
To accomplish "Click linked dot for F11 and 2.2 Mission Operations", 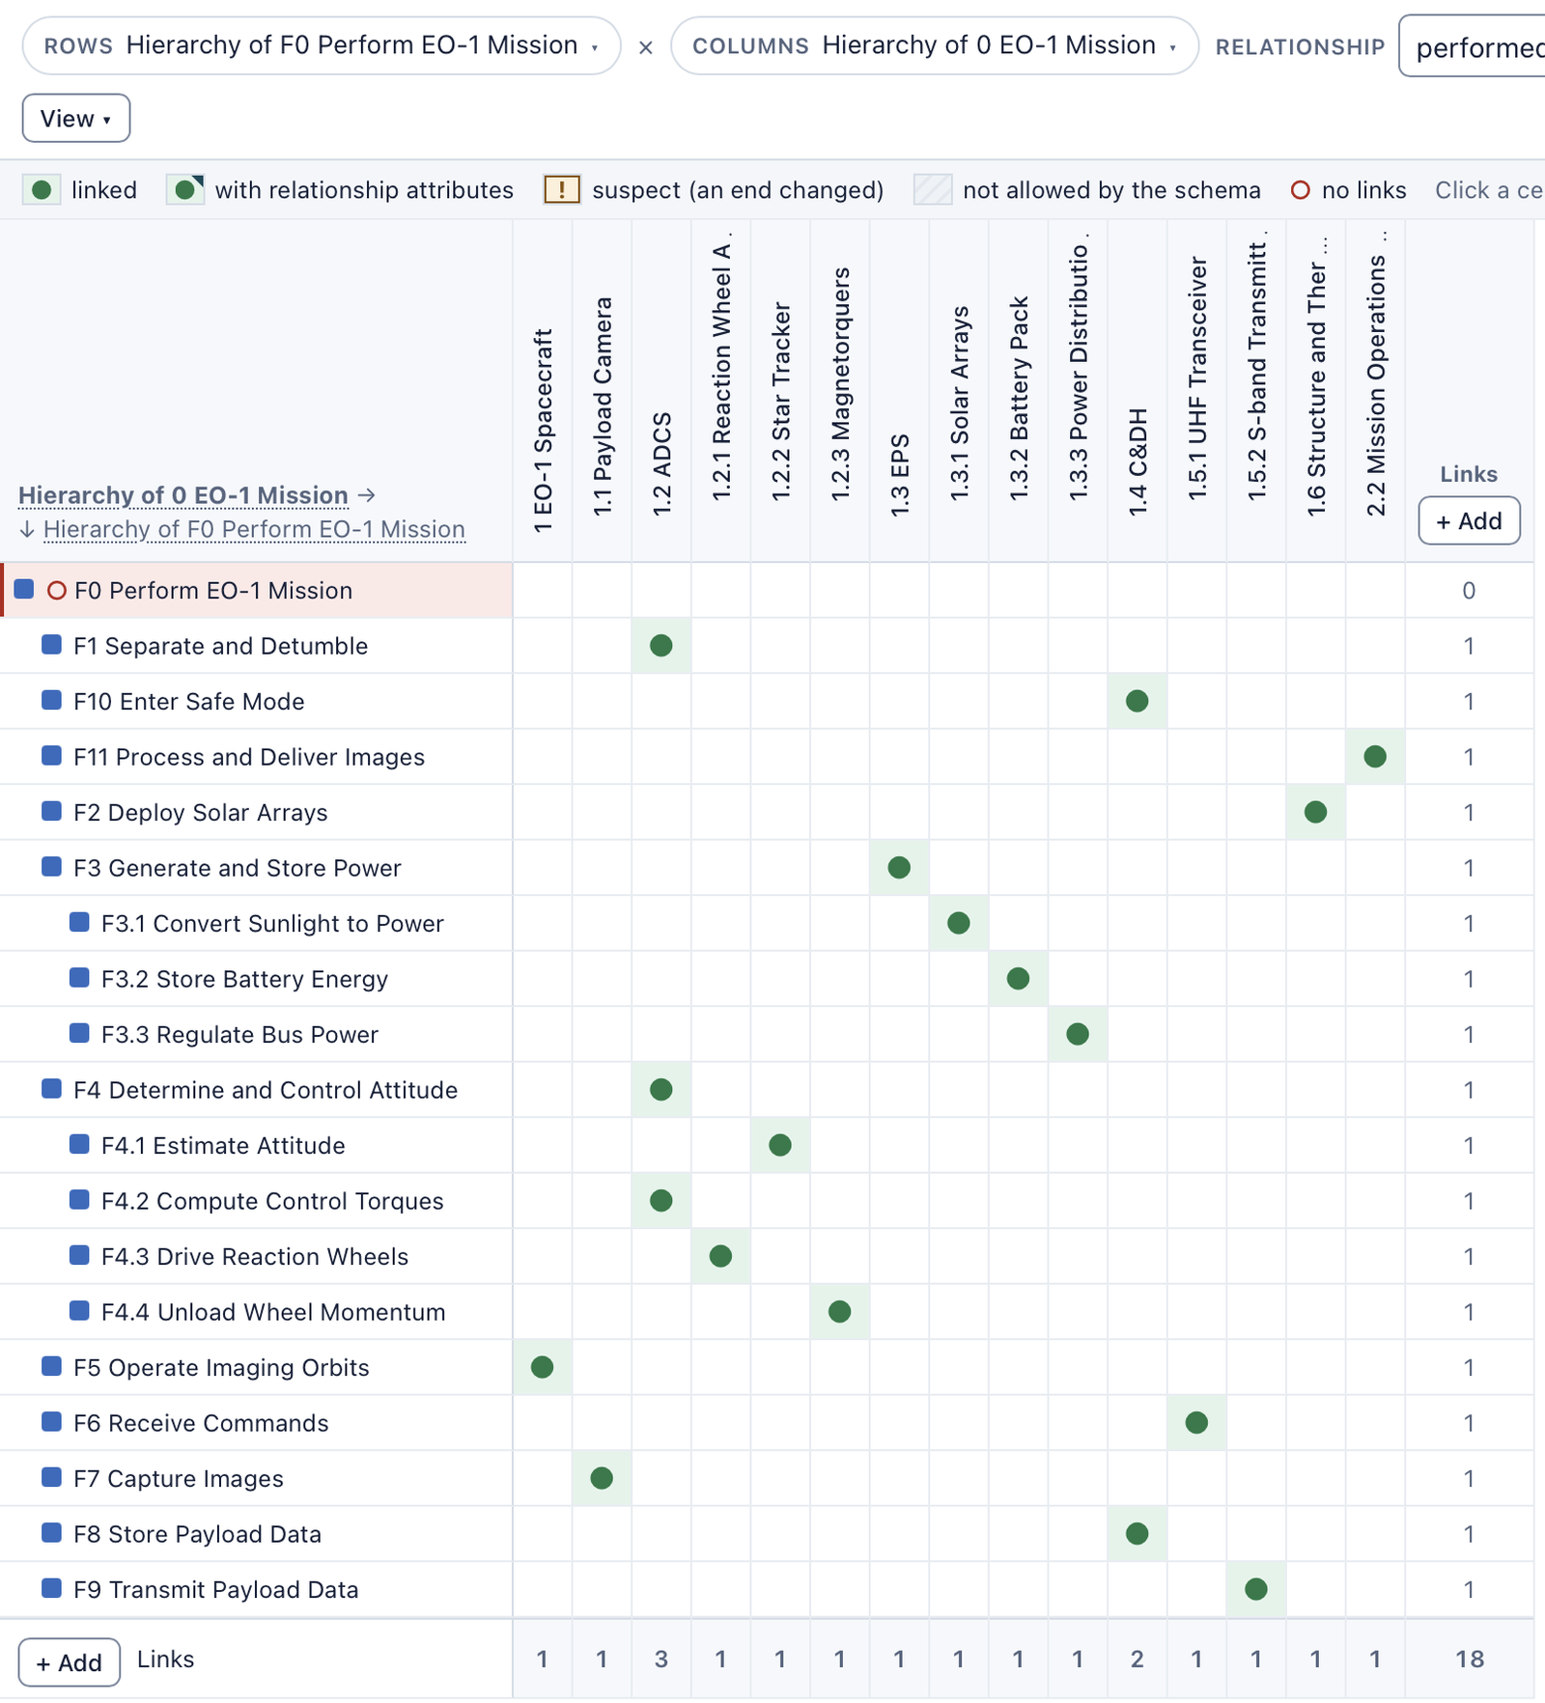I will [x=1375, y=757].
